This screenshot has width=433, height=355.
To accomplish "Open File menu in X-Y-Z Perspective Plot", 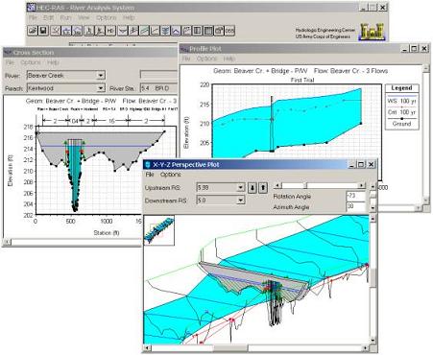I will click(x=150, y=175).
